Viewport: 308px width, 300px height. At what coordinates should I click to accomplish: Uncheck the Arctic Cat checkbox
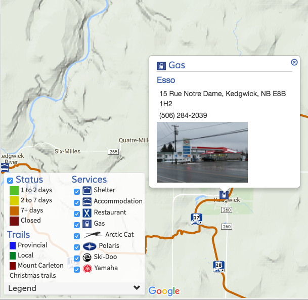coord(77,236)
